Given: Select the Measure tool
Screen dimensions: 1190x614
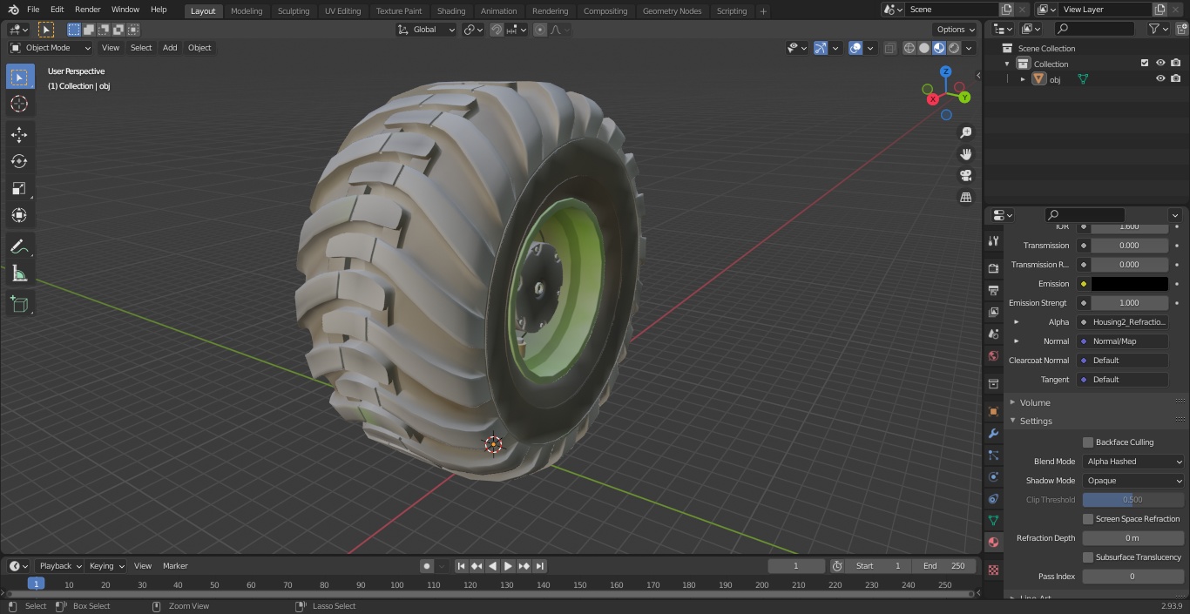Looking at the screenshot, I should (x=19, y=273).
